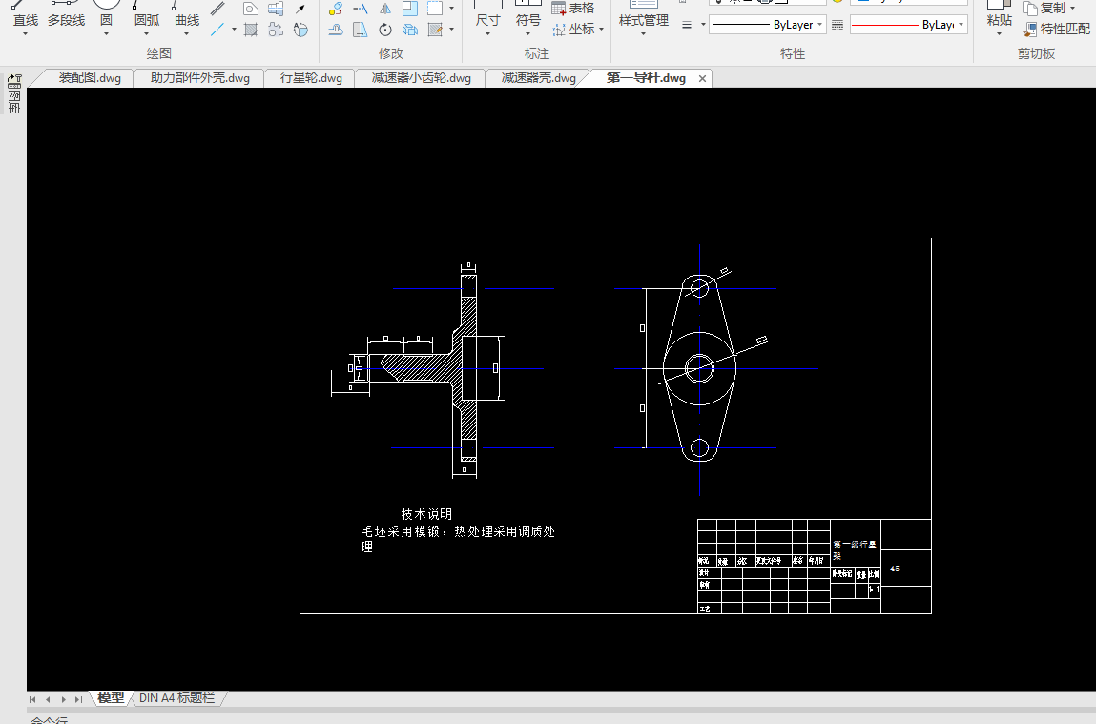Viewport: 1096px width, 724px height.
Task: Click the text-circle icon in 绘图
Action: pos(300,30)
